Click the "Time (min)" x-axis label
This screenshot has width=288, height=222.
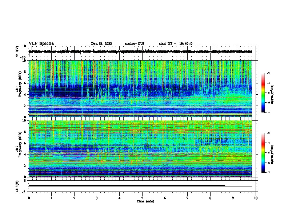click(x=145, y=201)
